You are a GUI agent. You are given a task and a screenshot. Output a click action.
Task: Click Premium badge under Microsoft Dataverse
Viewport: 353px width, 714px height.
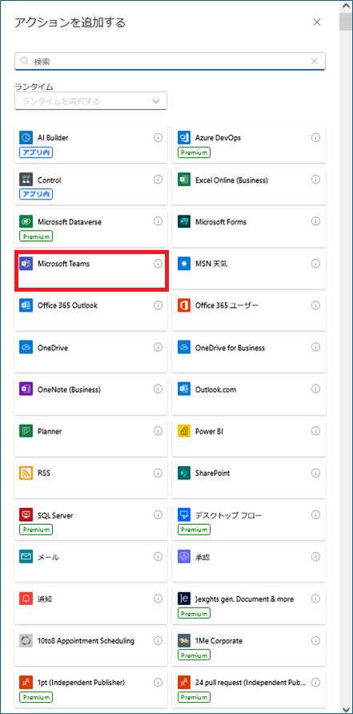36,236
